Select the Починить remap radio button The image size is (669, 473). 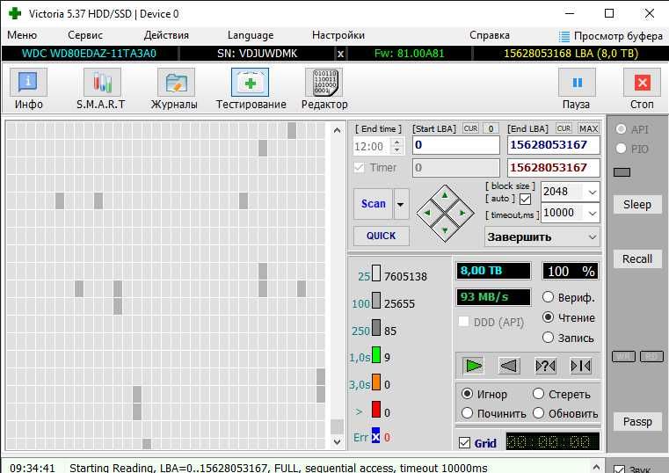(467, 413)
